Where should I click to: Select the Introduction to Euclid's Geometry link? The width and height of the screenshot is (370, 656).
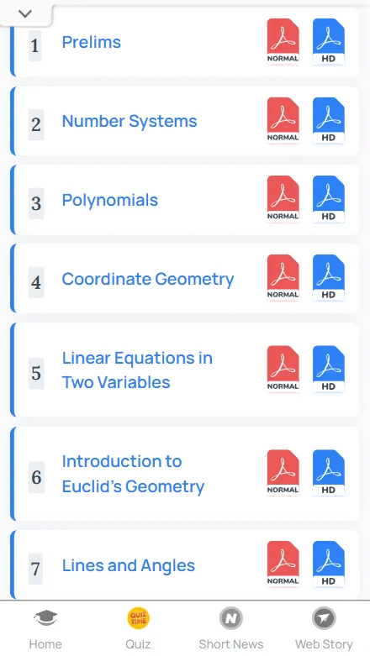[x=133, y=474]
